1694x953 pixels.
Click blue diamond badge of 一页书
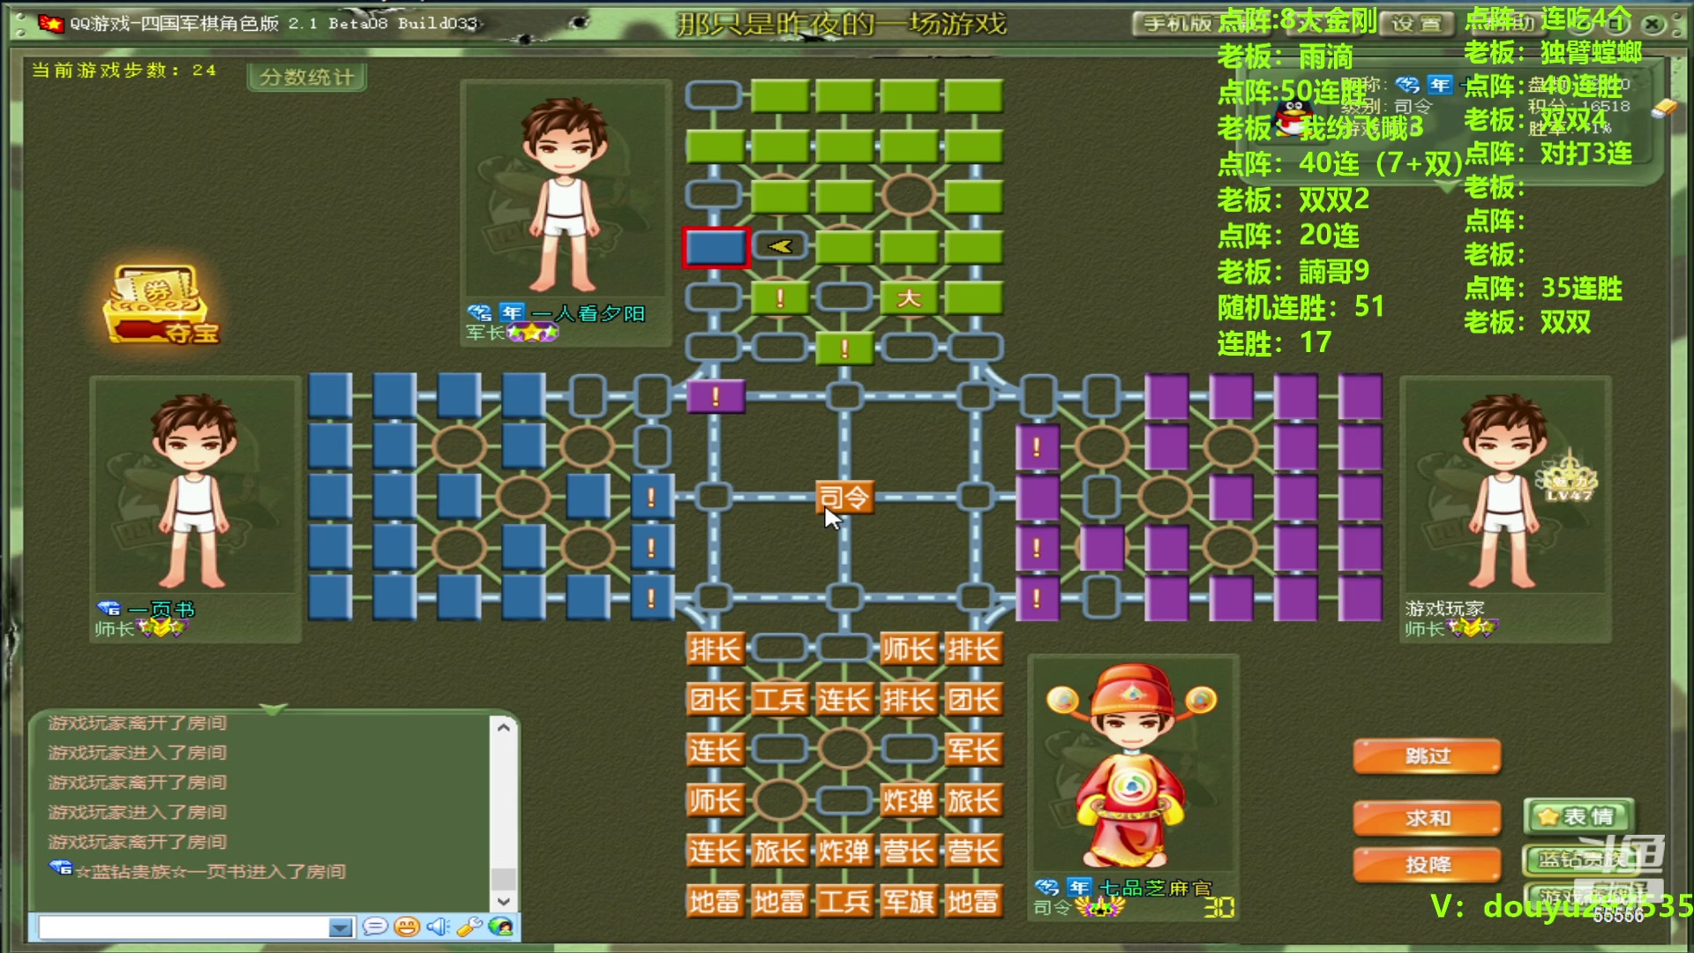point(109,609)
